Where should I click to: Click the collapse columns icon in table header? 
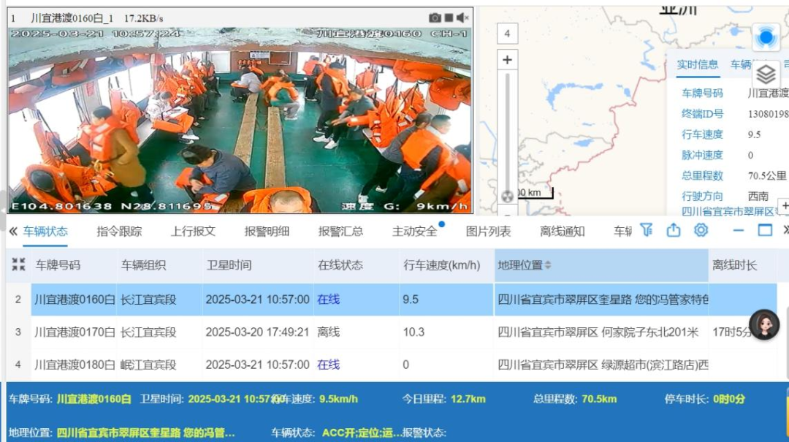[18, 264]
